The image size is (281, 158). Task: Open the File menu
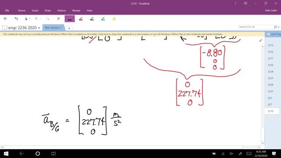[7, 11]
